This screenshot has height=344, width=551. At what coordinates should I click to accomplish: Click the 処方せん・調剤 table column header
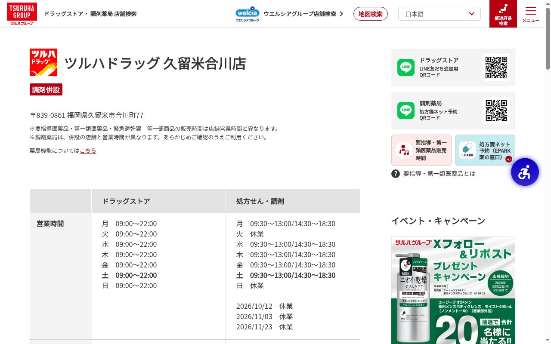pos(293,201)
